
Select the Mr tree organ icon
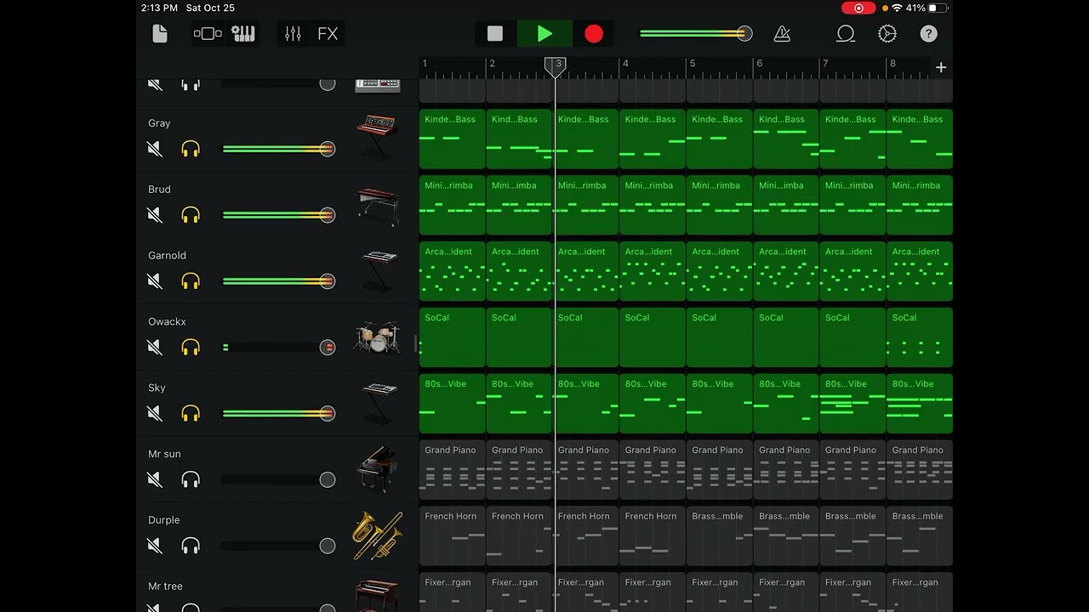tap(378, 597)
